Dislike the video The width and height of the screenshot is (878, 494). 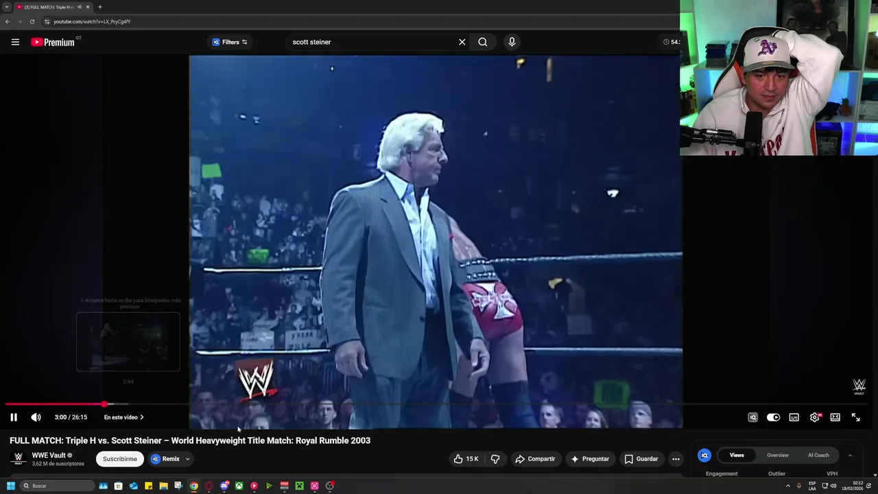tap(495, 459)
